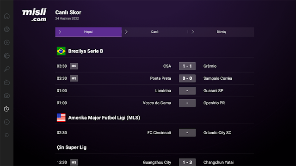Select the FC Cincinnati team name
The width and height of the screenshot is (296, 166).
point(159,133)
